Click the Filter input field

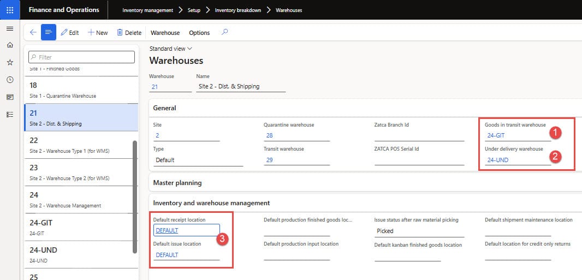click(x=81, y=57)
